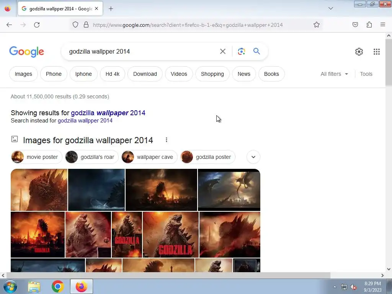The height and width of the screenshot is (294, 392).
Task: Show hidden tray icons arrow
Action: (x=335, y=287)
